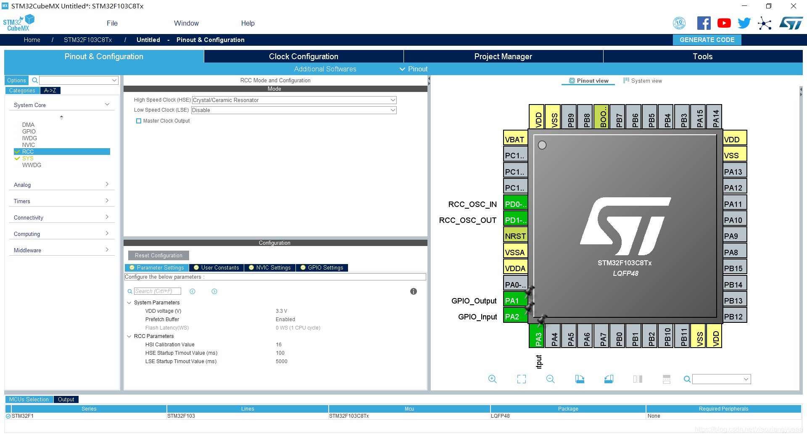Open the YouTube icon link
807x437 pixels.
724,23
